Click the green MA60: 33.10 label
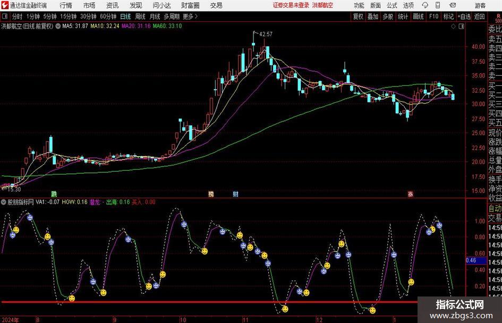 pos(167,26)
